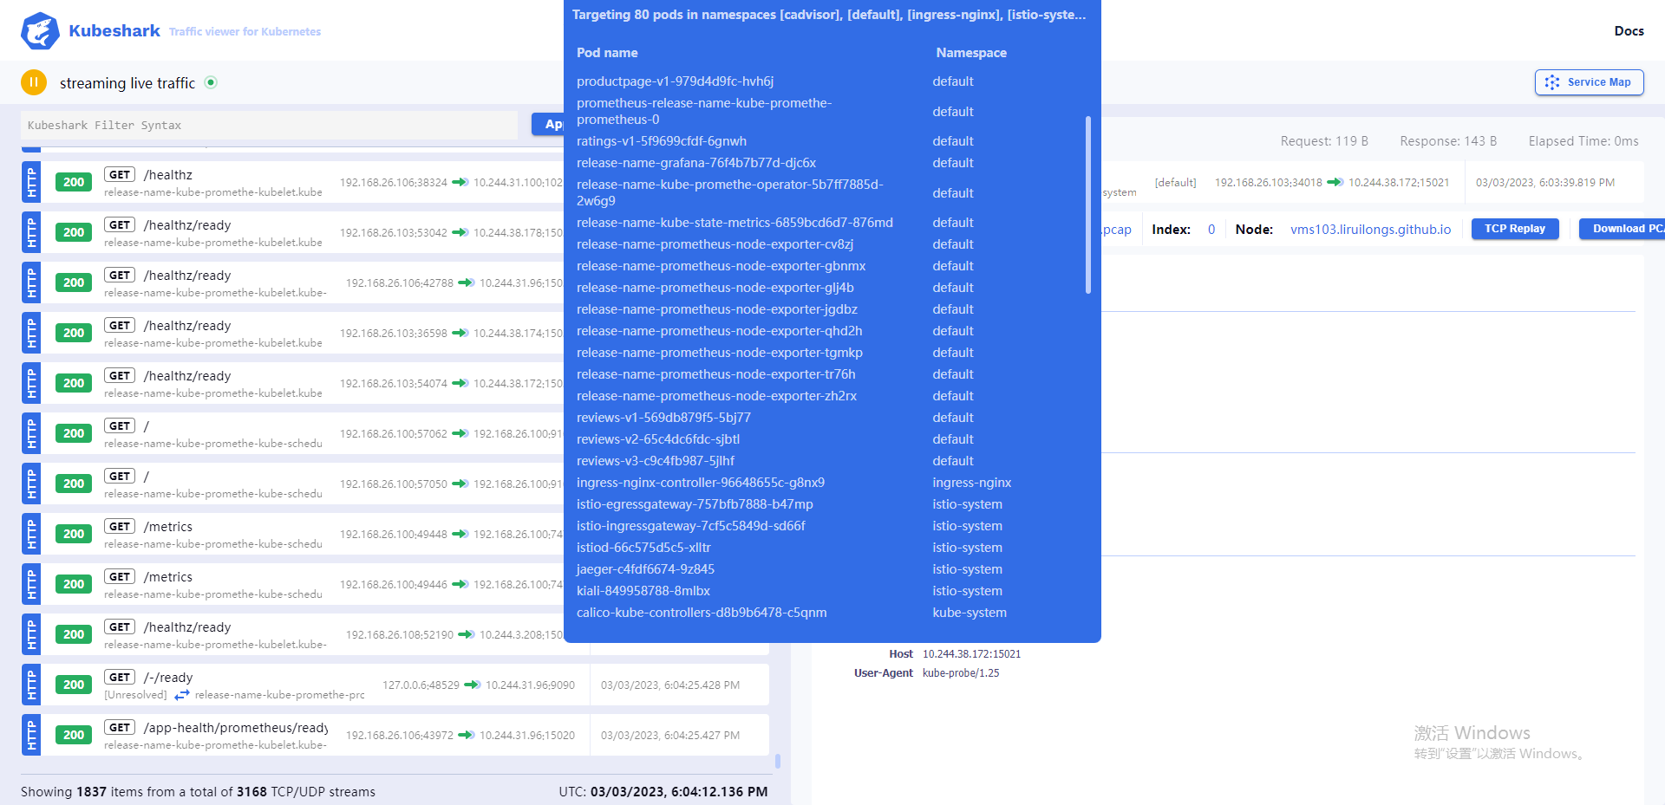The image size is (1665, 805).
Task: Click the 200 badge on the 192.168.26.106:42788 row
Action: tap(74, 282)
